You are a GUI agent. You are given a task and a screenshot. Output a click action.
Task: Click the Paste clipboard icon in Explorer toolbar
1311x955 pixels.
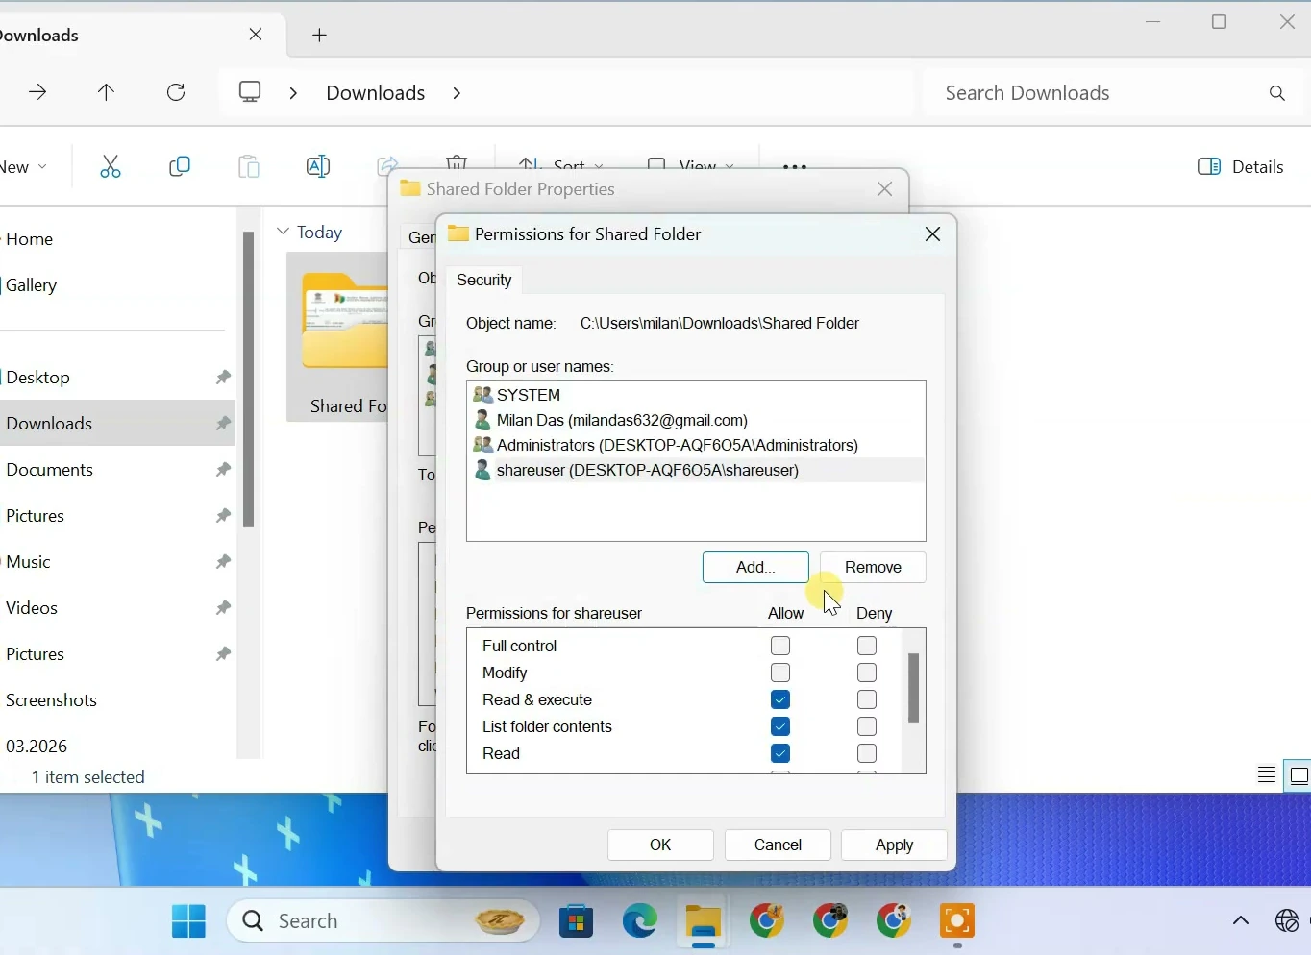[249, 167]
